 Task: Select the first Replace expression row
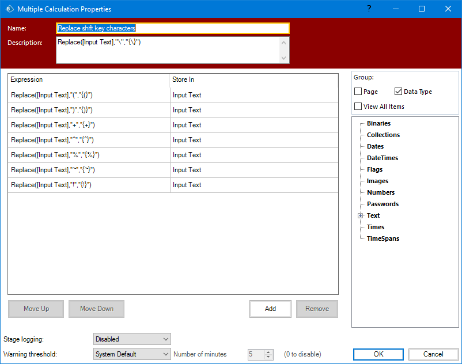(89, 95)
